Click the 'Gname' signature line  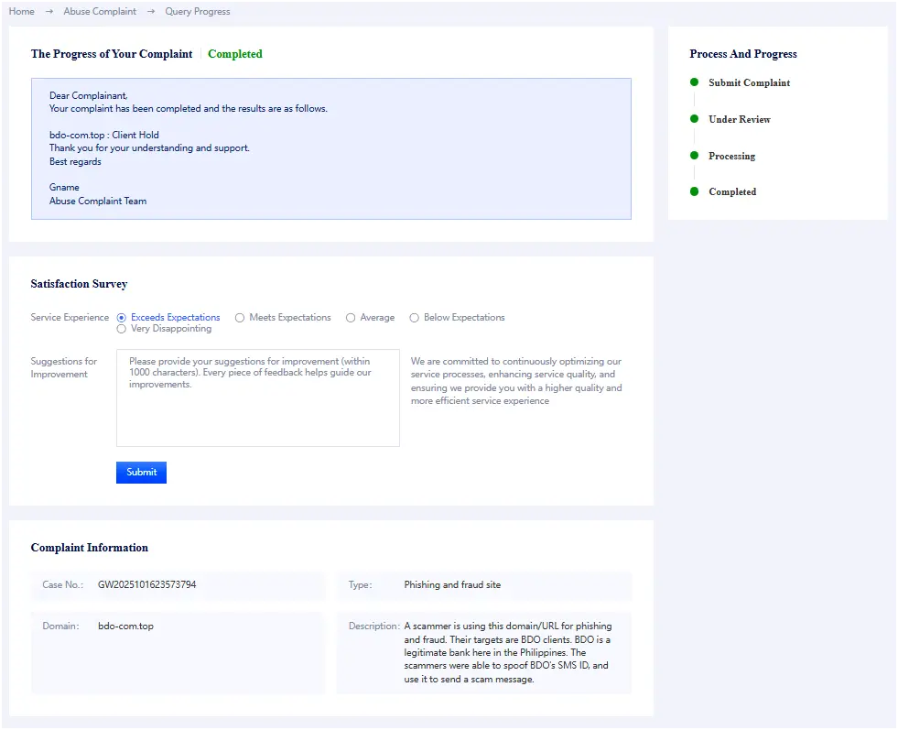pos(64,187)
